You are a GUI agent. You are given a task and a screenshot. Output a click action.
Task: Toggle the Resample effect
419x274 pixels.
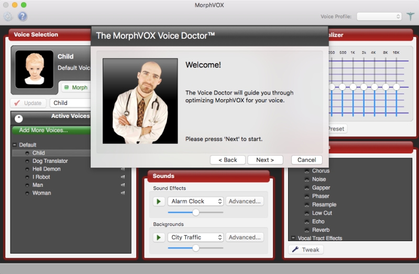[x=307, y=205]
